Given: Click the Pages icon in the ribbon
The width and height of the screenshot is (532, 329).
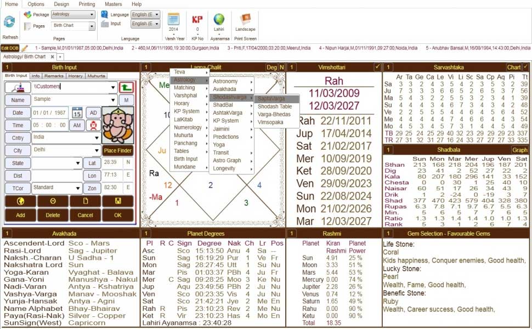Looking at the screenshot, I should [x=27, y=26].
